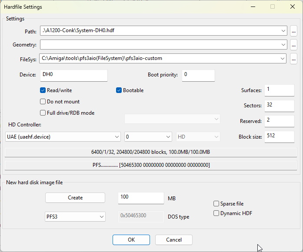Click the Cancel button

(x=174, y=240)
